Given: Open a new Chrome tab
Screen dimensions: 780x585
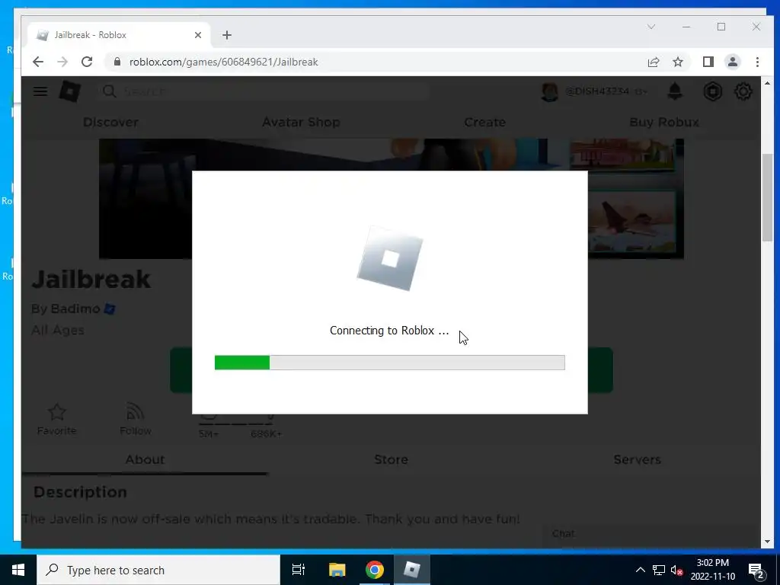Looking at the screenshot, I should 227,35.
